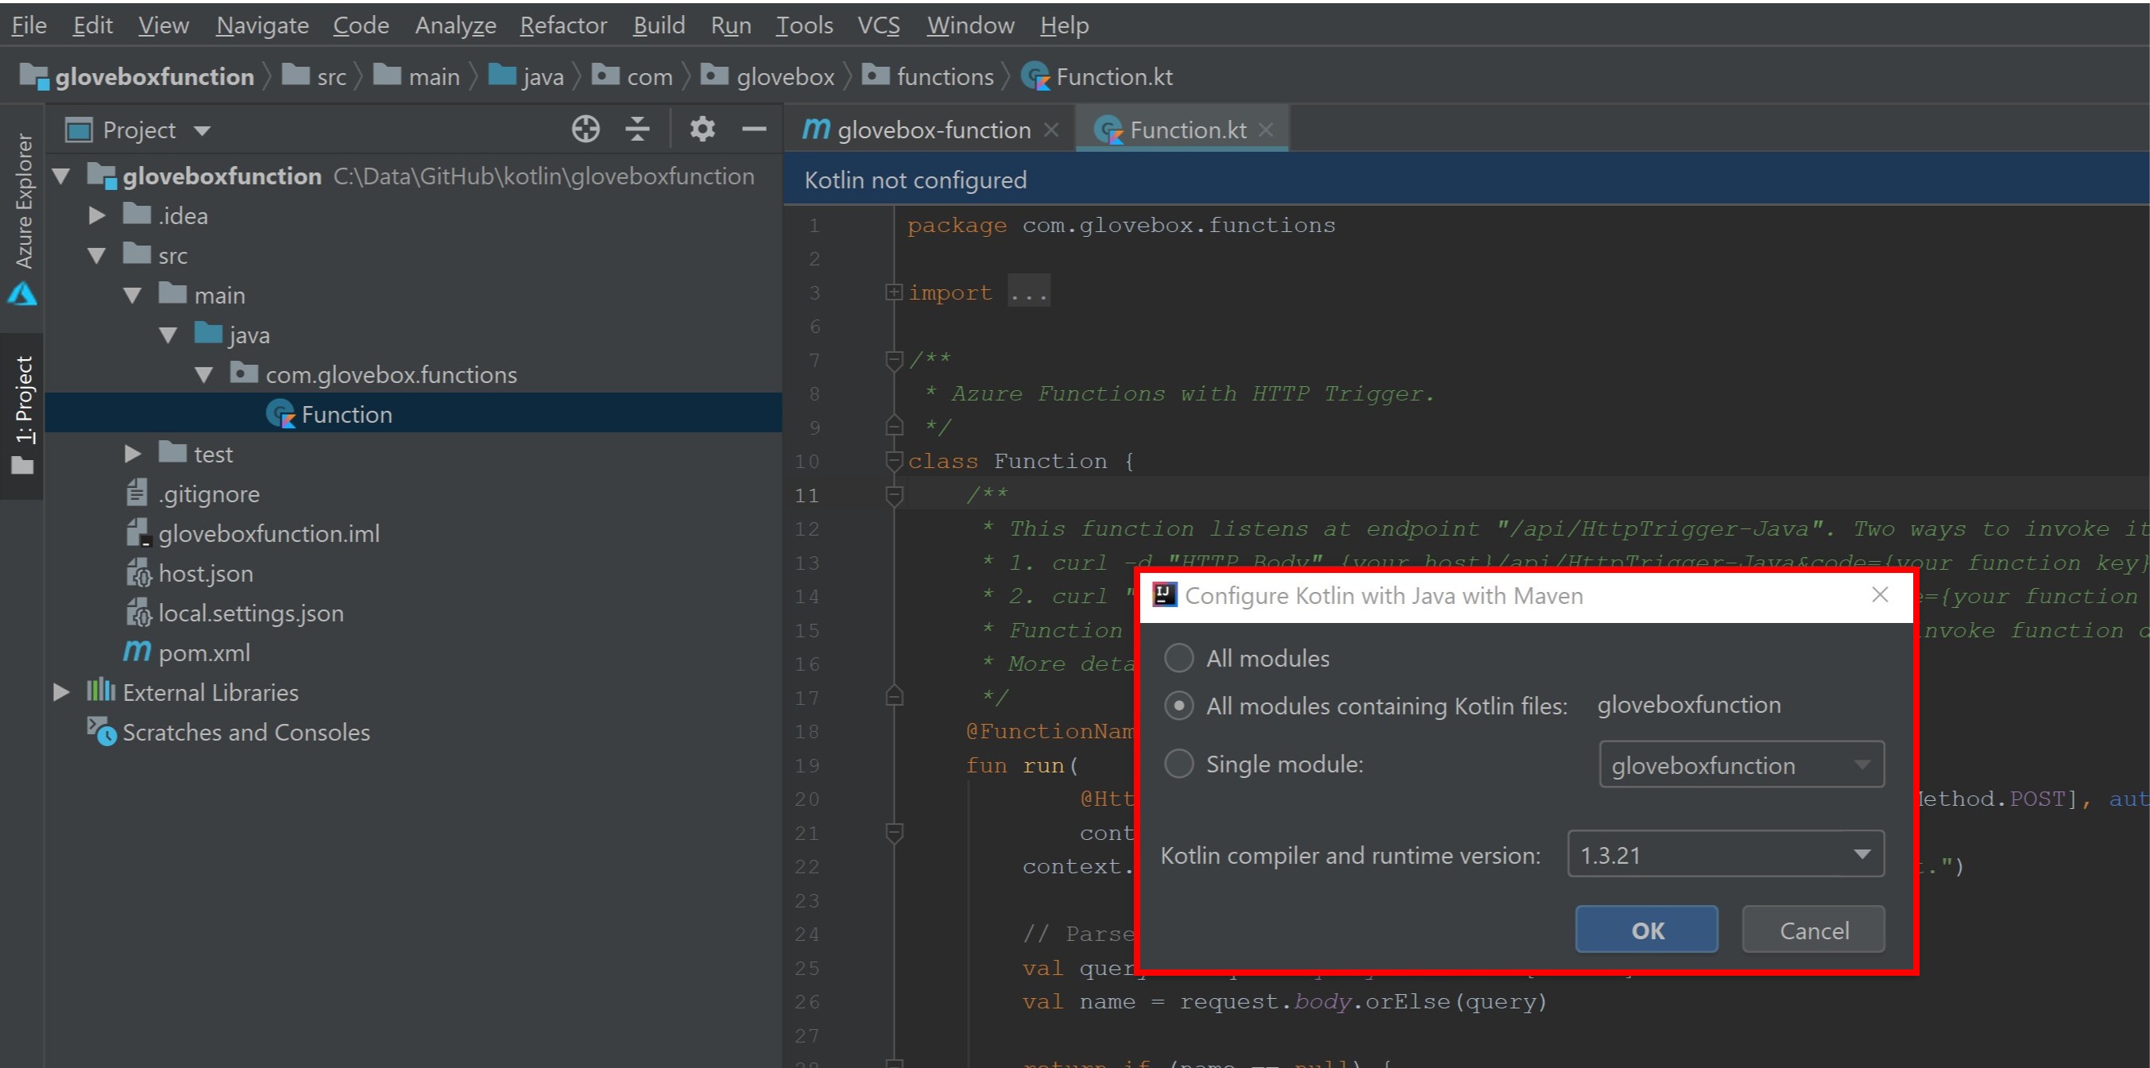This screenshot has width=2150, height=1068.
Task: Choose the Single module radio option
Action: pyautogui.click(x=1178, y=763)
